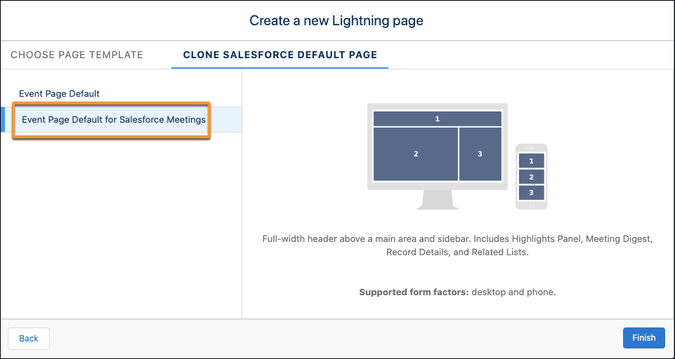
Task: Switch to the Choose Page Template tab
Action: (77, 55)
